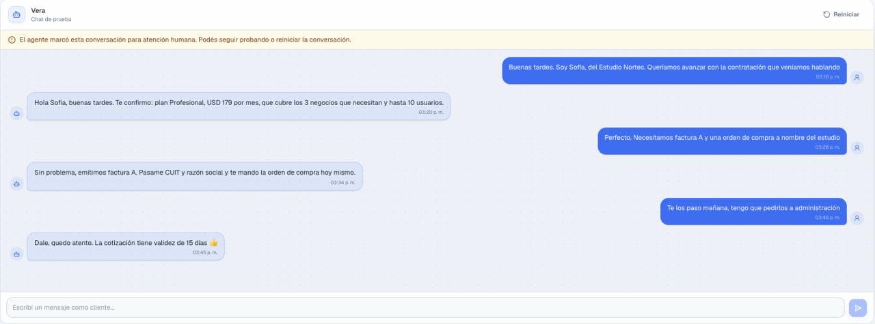Focus the 'Escribí un mensaje como cliente' field
Image resolution: width=875 pixels, height=324 pixels.
coord(425,308)
